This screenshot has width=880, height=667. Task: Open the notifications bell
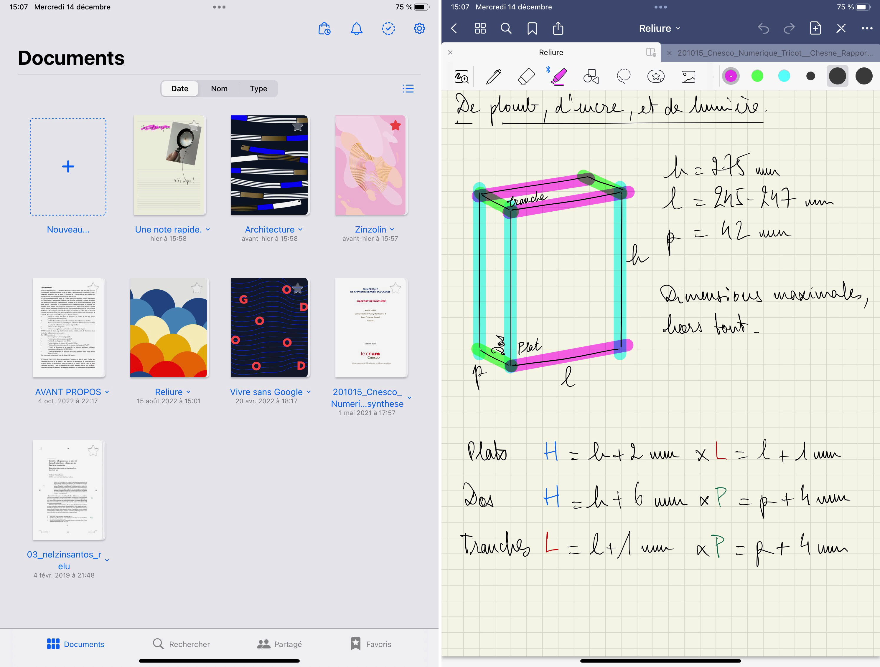point(356,29)
